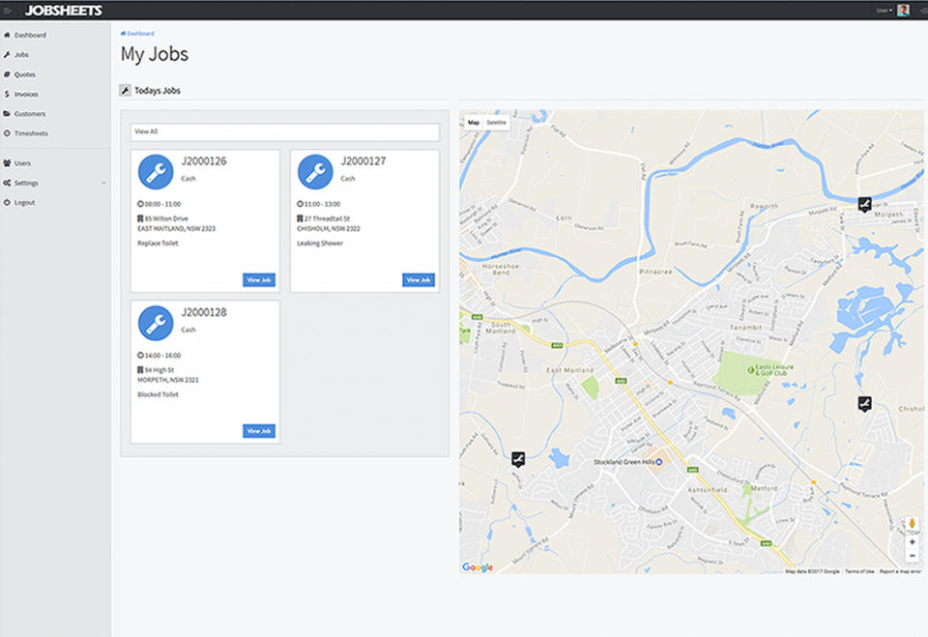The width and height of the screenshot is (928, 637).
Task: Click View Job for J2000126
Action: pyautogui.click(x=259, y=279)
